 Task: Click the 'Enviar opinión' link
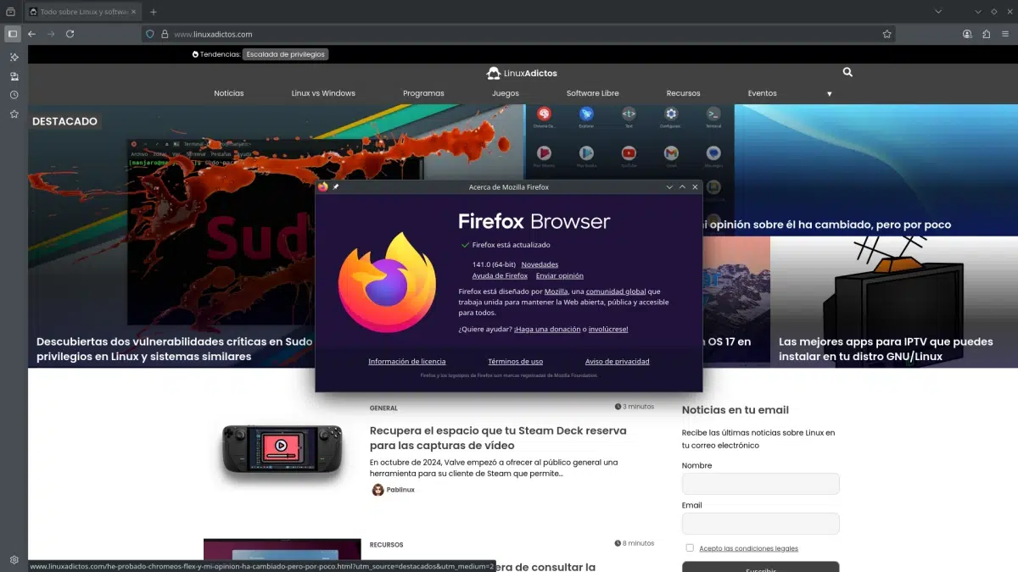coord(560,275)
